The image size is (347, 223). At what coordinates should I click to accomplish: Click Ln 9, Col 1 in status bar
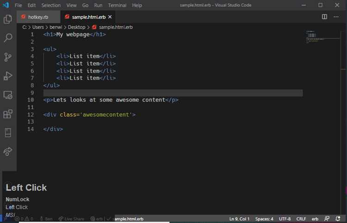tap(239, 219)
